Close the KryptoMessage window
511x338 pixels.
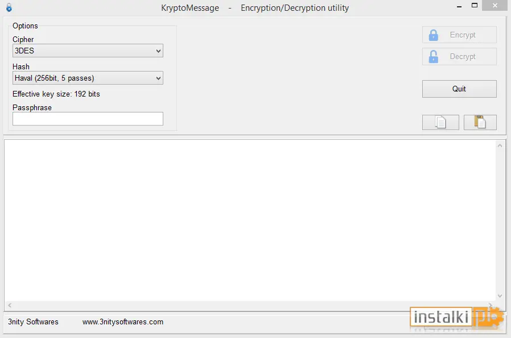pos(494,6)
